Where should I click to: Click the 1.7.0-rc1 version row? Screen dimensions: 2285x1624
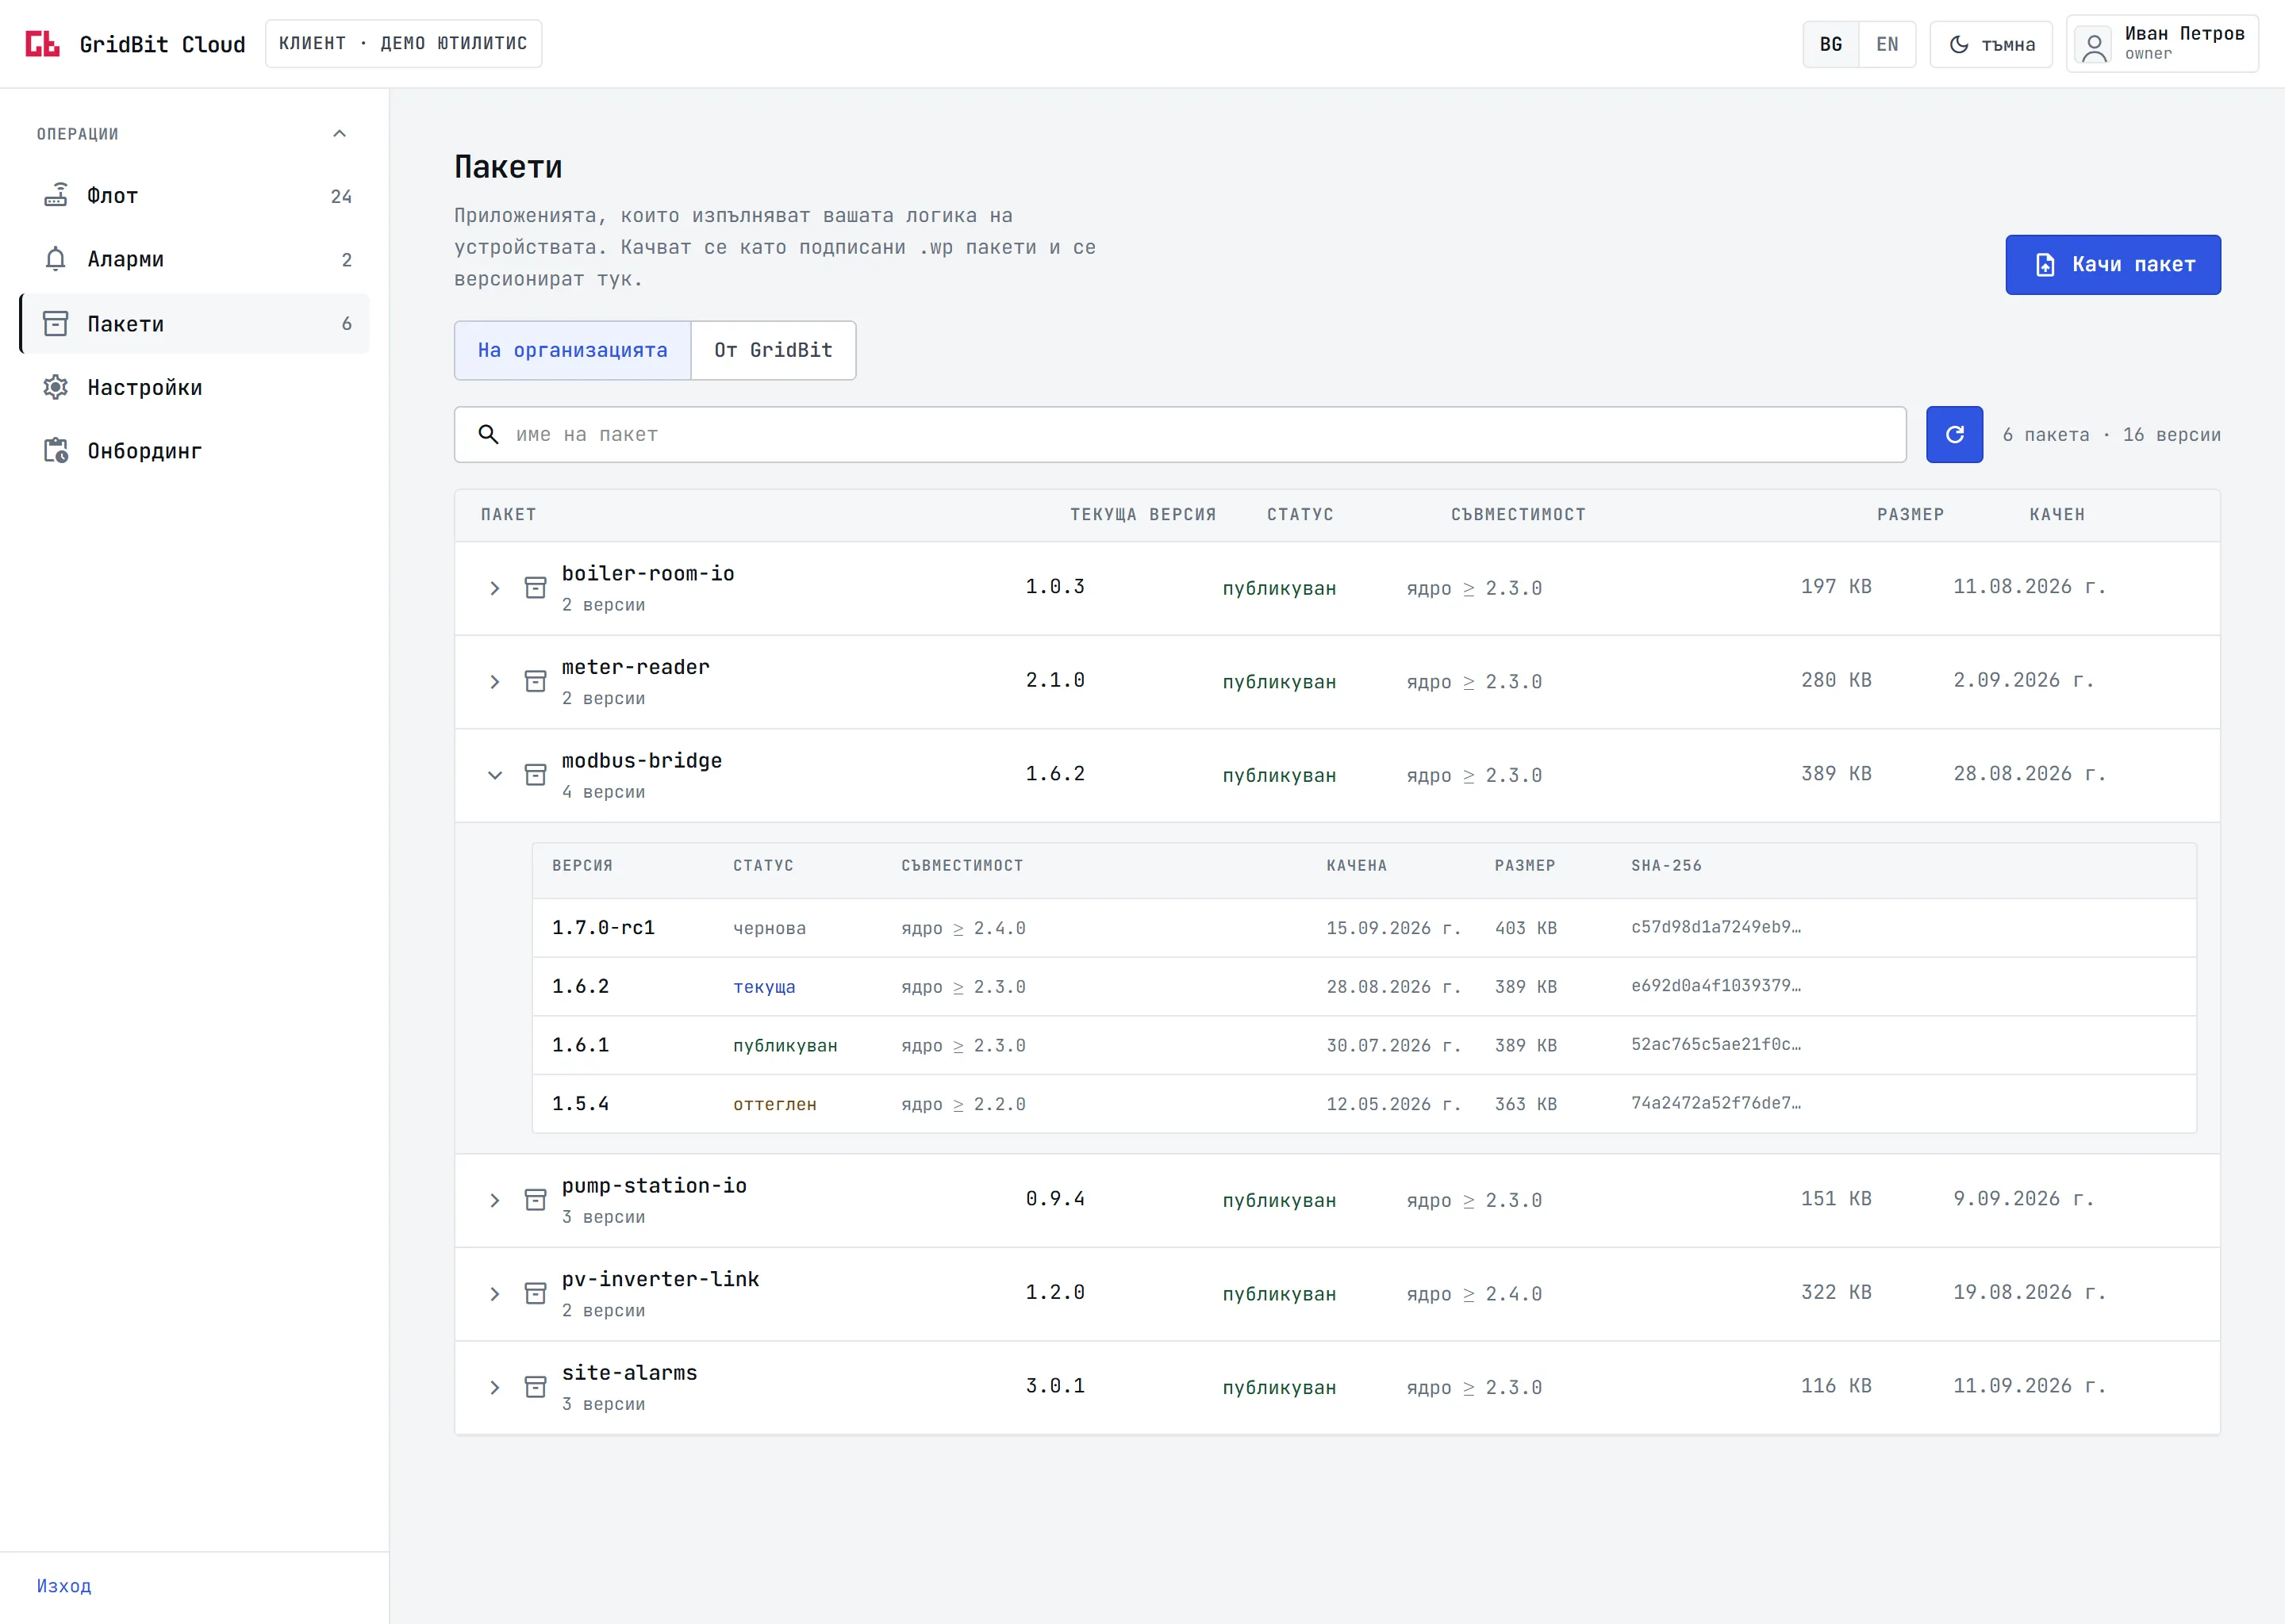1364,928
